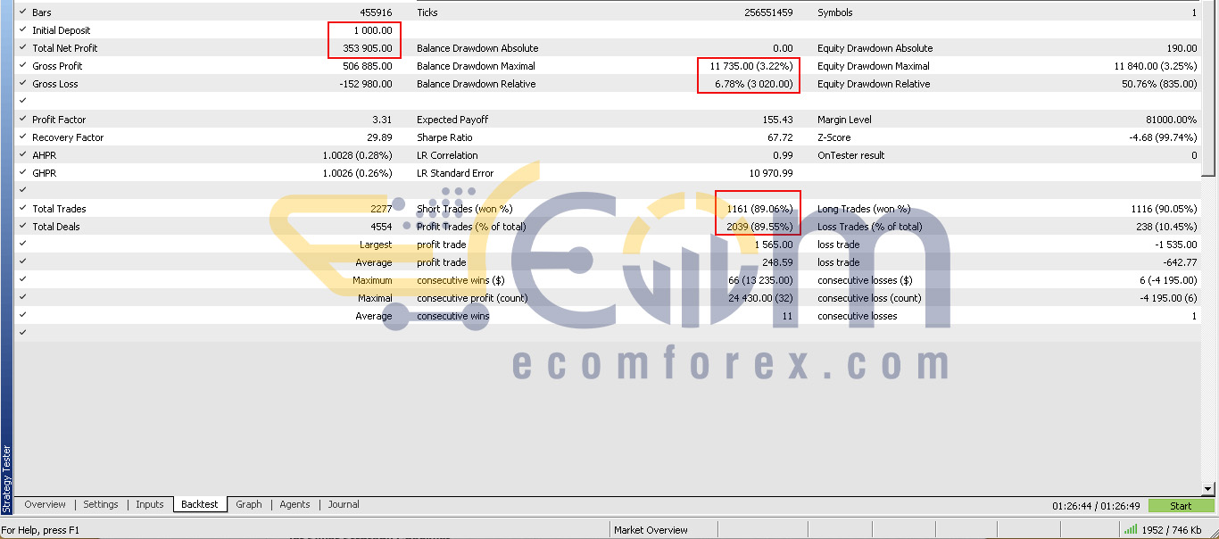Screen dimensions: 1219x539
Task: Click the 1952 / 746 Kb traffic indicator
Action: point(1173,530)
